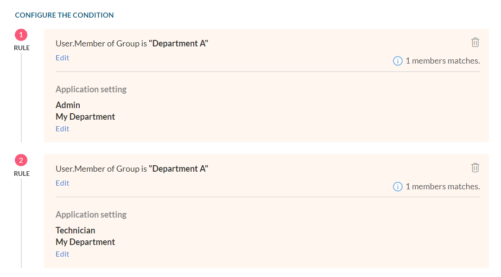
Task: Open info icon for rule 2 matches
Action: (x=398, y=187)
